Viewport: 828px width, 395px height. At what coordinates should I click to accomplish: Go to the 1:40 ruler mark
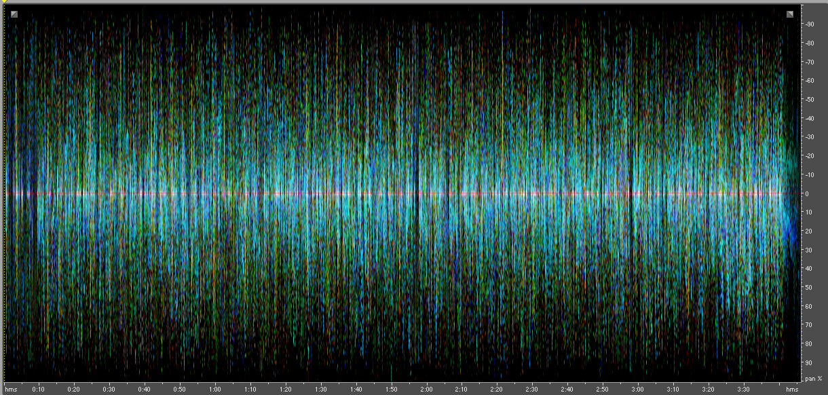click(x=356, y=390)
